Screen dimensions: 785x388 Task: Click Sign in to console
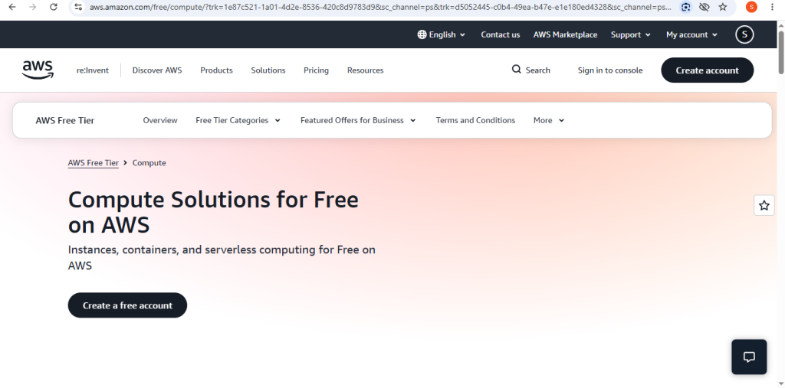610,70
